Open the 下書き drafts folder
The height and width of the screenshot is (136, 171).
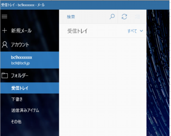coord(17,99)
